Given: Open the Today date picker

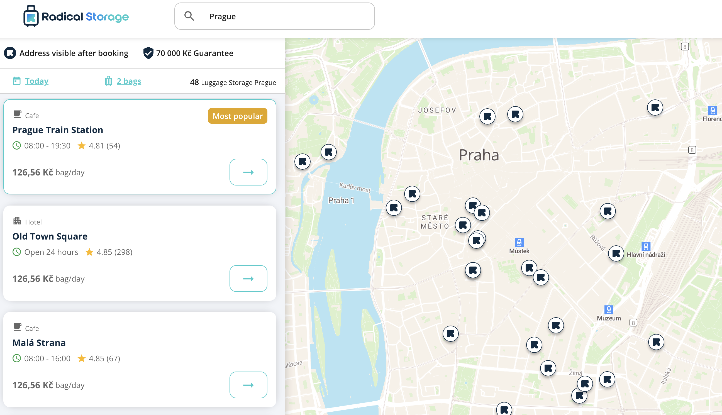Looking at the screenshot, I should point(36,81).
